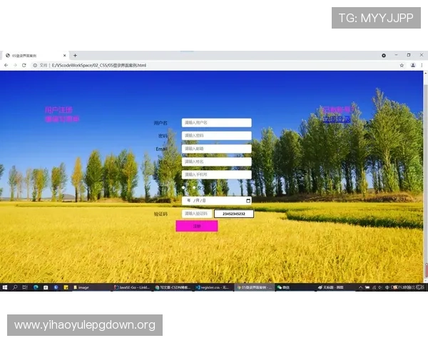The image size is (428, 343).
Task: Select the 05登录界面案例 browser tab
Action: (x=35, y=56)
